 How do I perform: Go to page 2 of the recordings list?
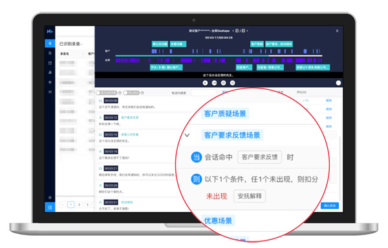(x=79, y=205)
